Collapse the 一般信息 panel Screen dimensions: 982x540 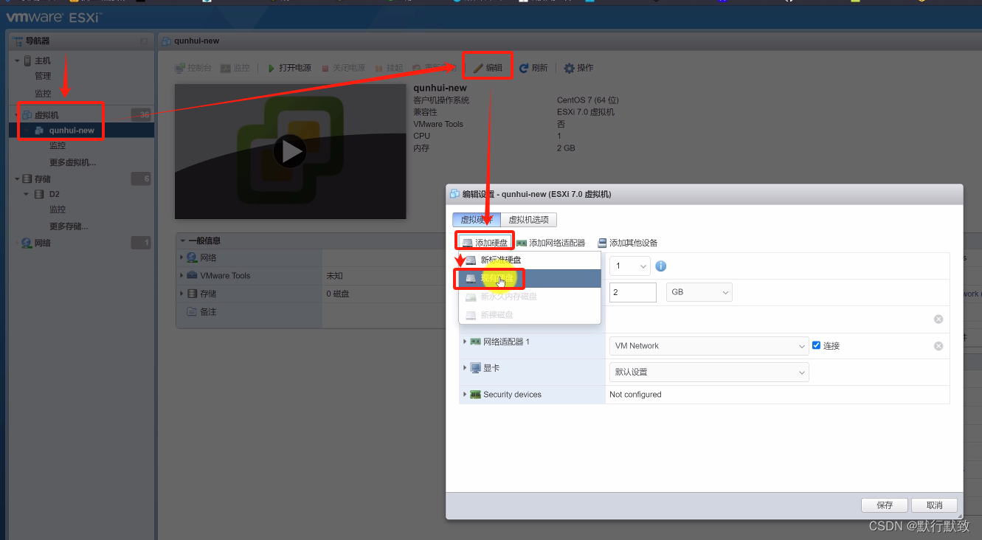pyautogui.click(x=183, y=240)
